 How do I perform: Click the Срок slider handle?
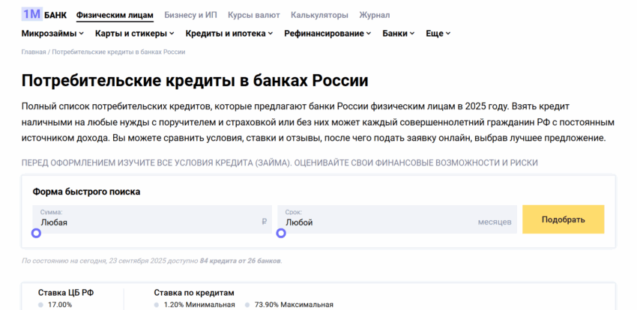click(281, 233)
